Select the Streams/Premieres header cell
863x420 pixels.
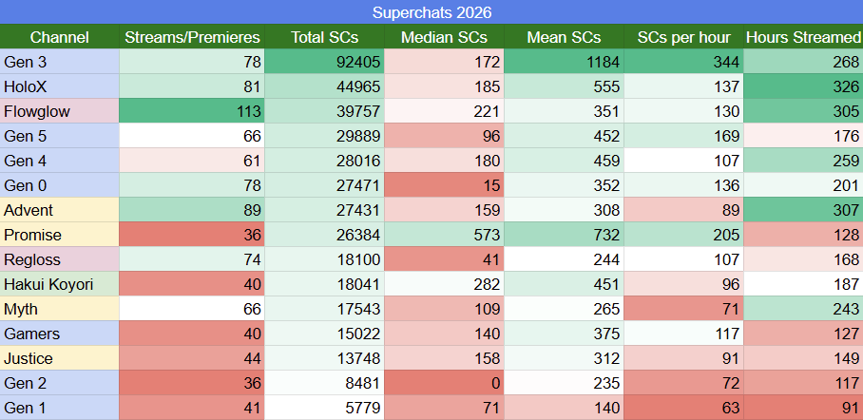(x=192, y=37)
